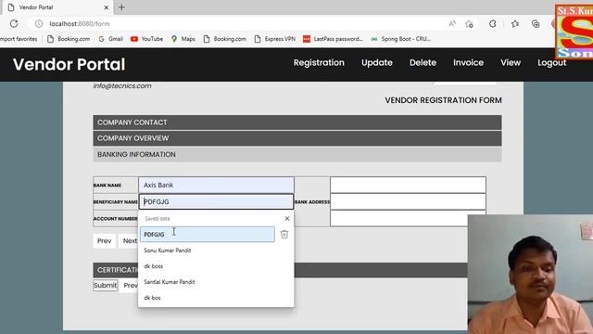This screenshot has height=334, width=593.
Task: Click the Submit button
Action: click(105, 285)
